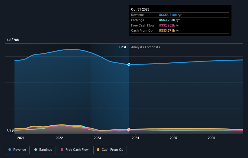248x158 pixels.
Task: Select the 2023 x-axis label
Action: coord(97,138)
